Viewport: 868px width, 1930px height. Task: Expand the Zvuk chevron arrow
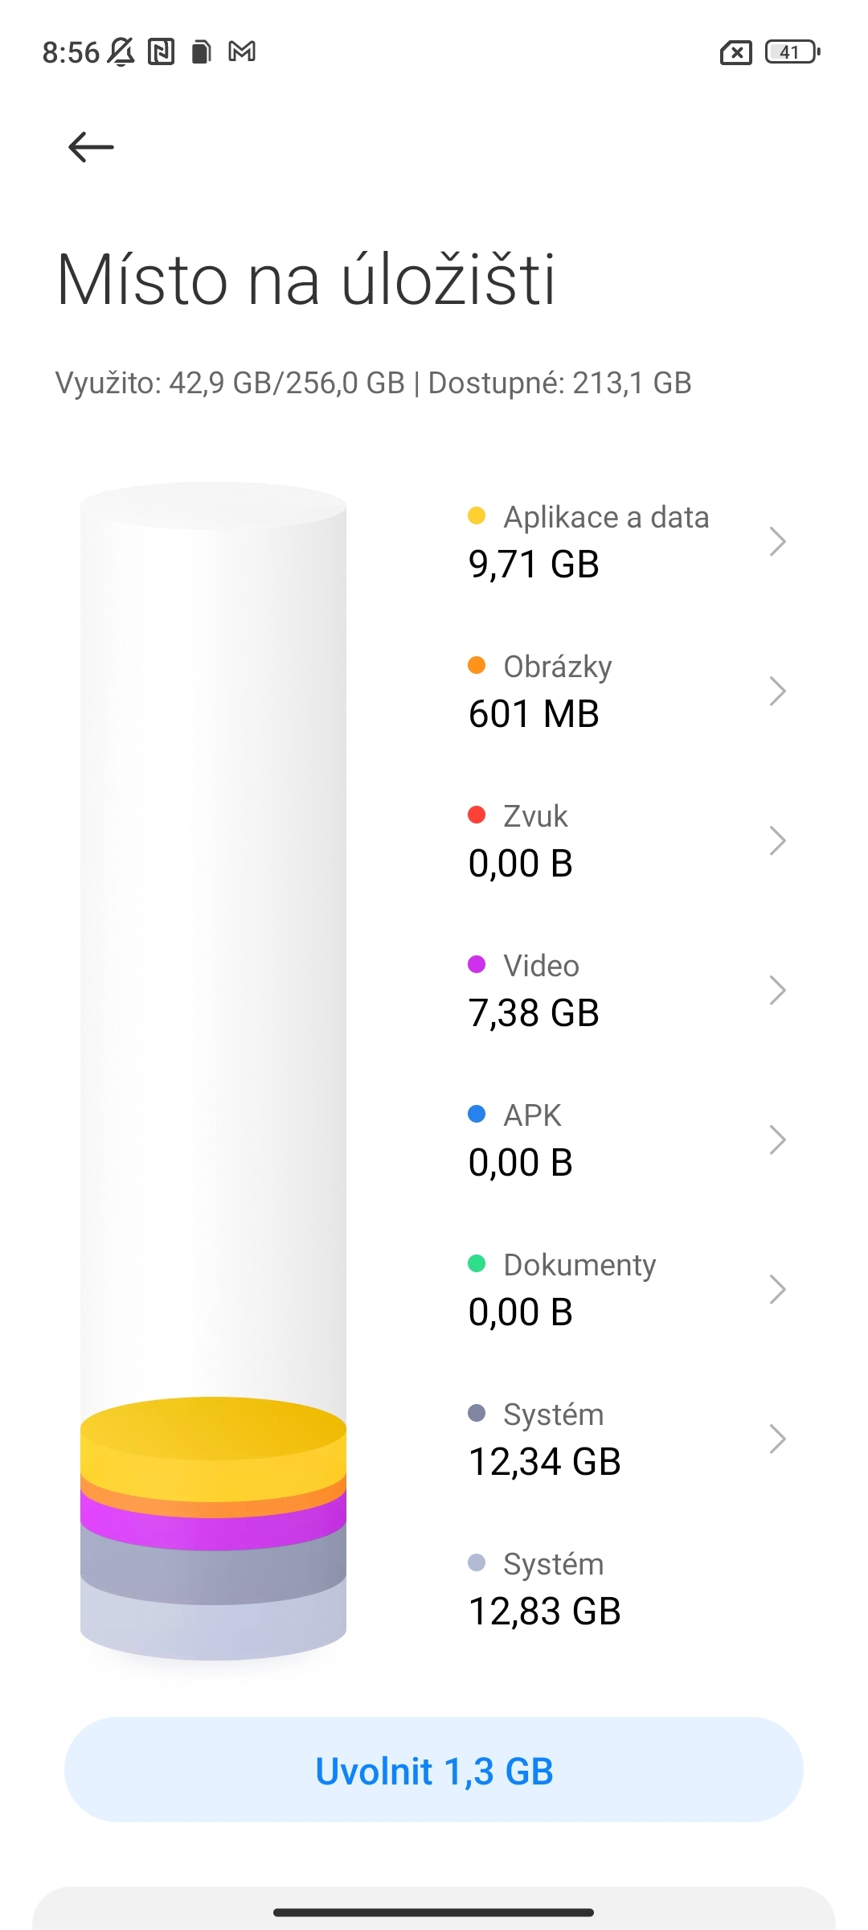[x=777, y=840]
